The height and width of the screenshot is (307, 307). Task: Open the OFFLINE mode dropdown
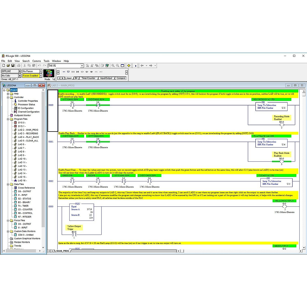coord(20,71)
